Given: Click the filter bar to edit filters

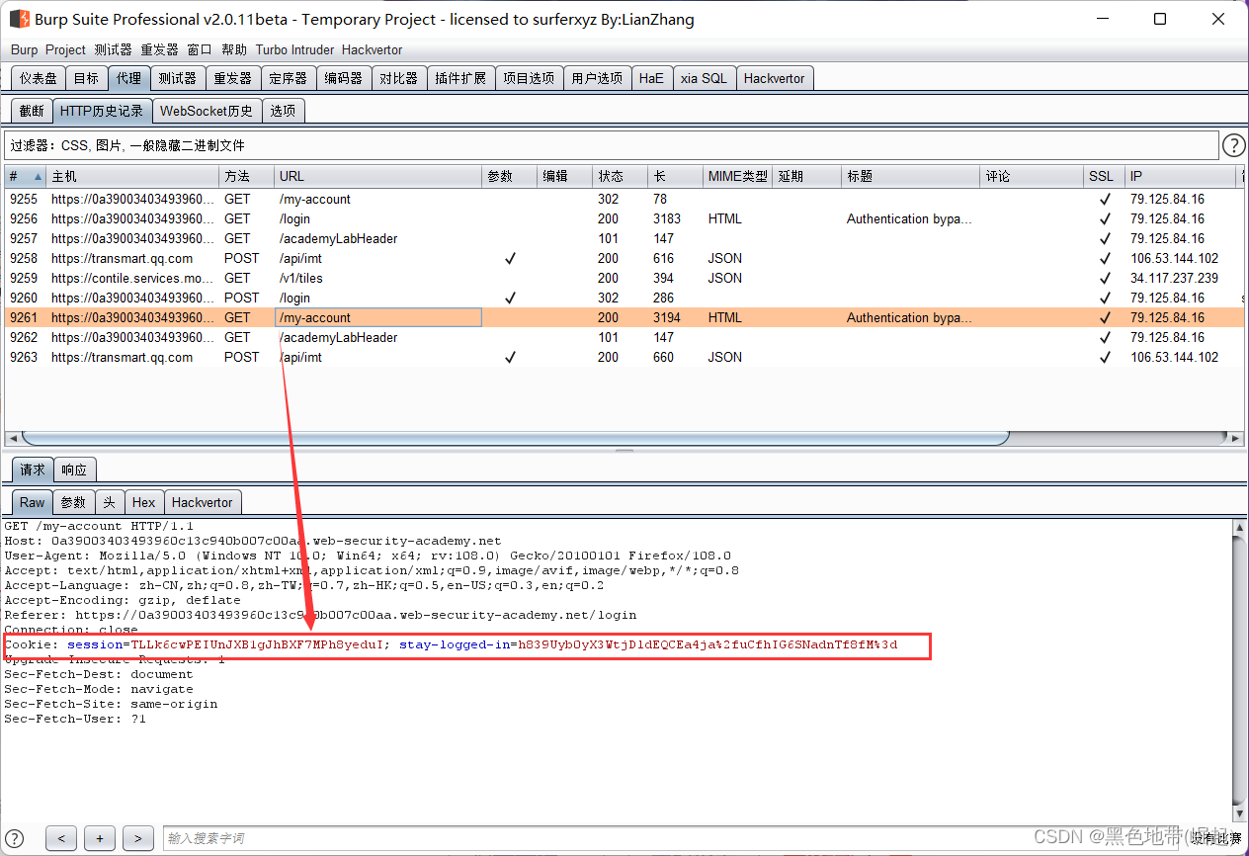Looking at the screenshot, I should pyautogui.click(x=611, y=145).
